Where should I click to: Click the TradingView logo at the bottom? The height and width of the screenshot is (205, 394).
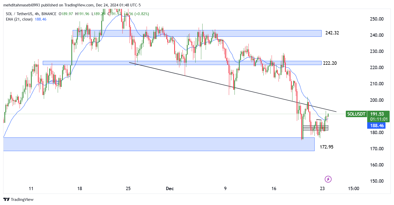(x=19, y=199)
